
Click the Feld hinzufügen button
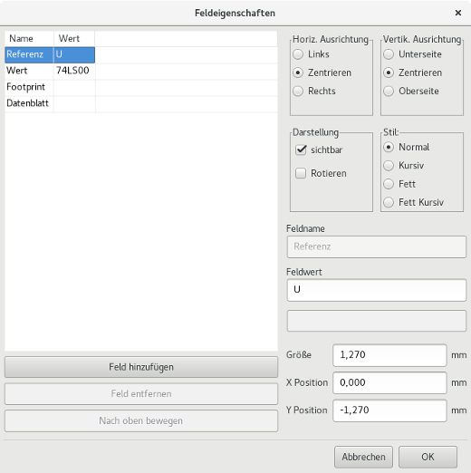coord(141,367)
